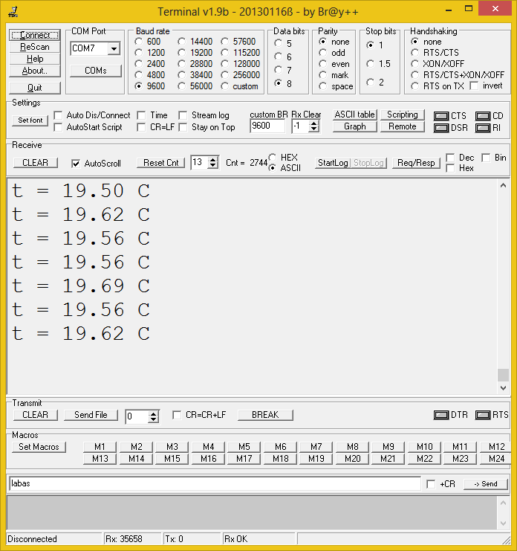Click the receive area scrollbar thumb
This screenshot has width=517, height=551.
pyautogui.click(x=504, y=375)
